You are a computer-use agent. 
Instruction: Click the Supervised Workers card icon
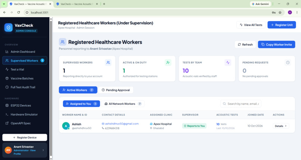point(108,62)
